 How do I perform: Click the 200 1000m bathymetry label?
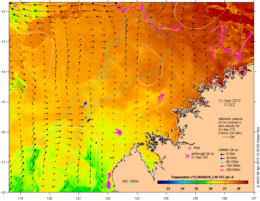pyautogui.click(x=130, y=181)
